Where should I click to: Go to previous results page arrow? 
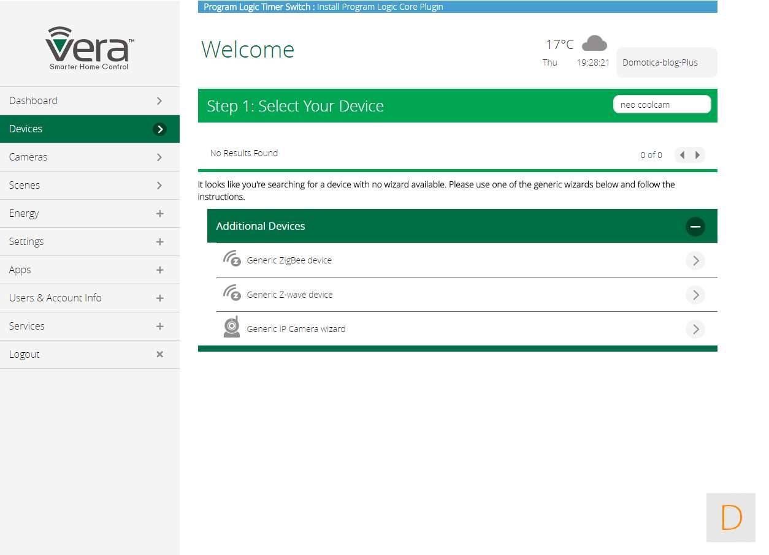682,155
